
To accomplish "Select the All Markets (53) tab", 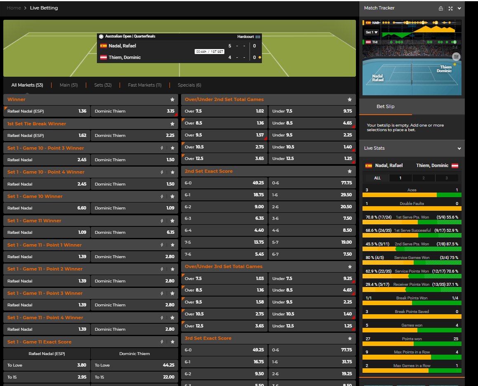I will (27, 85).
